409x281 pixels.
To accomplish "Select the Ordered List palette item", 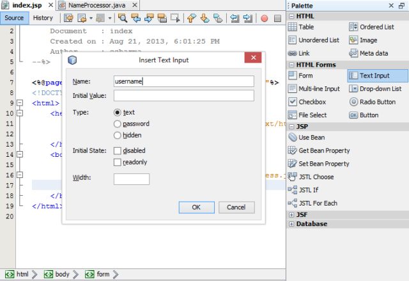I will [x=372, y=27].
